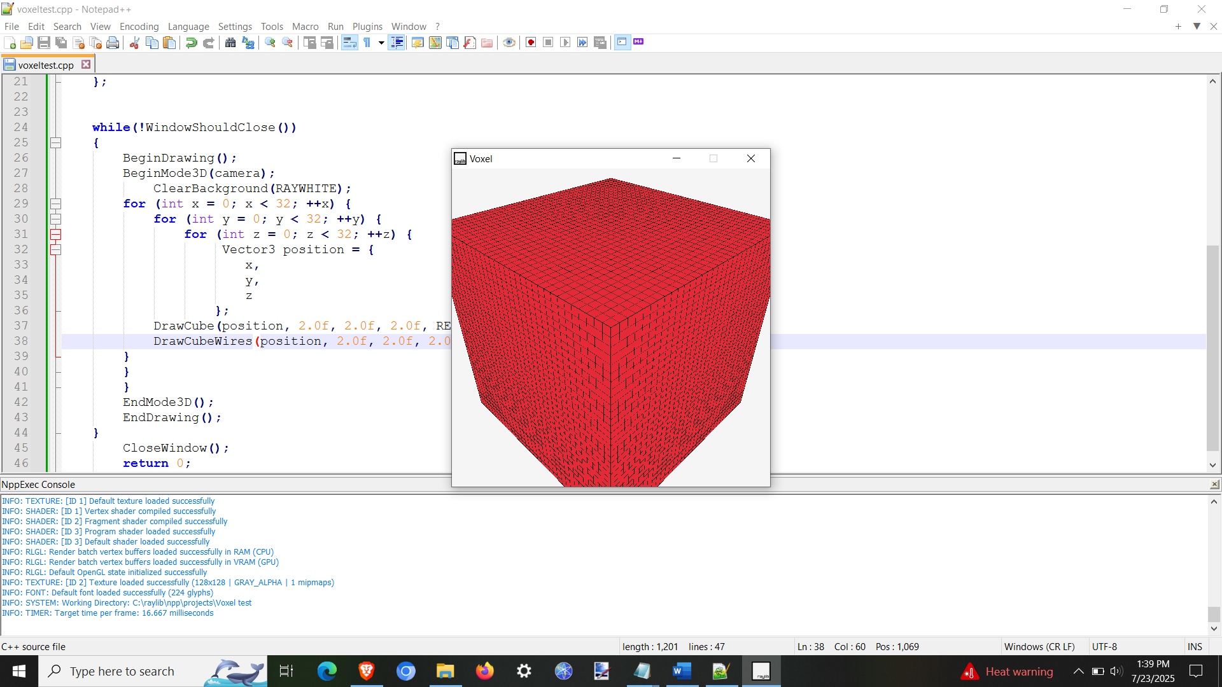Open the Encoding menu
Viewport: 1222px width, 687px height.
pyautogui.click(x=139, y=26)
